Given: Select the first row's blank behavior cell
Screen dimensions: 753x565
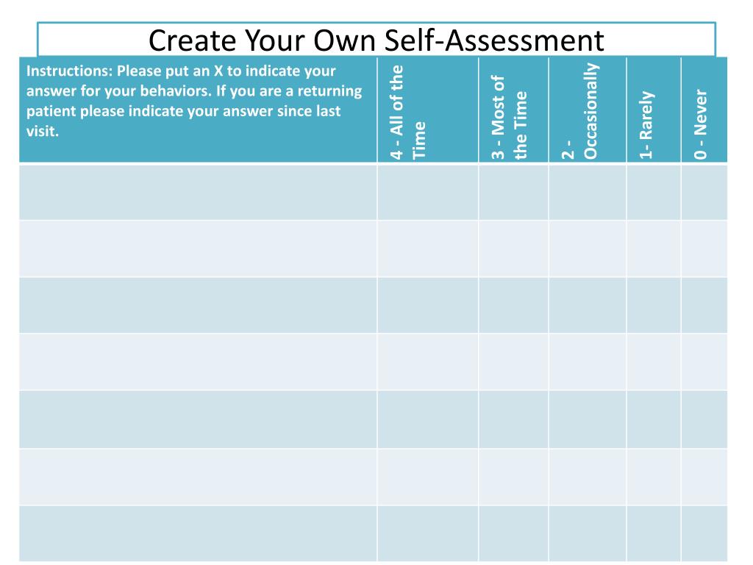Looking at the screenshot, I should click(x=198, y=192).
